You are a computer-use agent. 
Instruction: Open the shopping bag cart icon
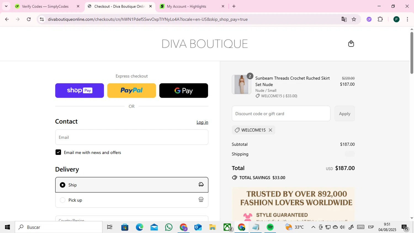click(351, 43)
